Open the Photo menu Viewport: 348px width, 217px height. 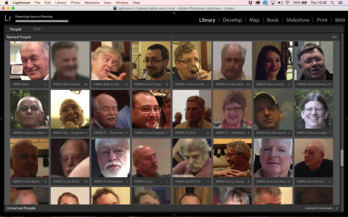click(x=75, y=3)
